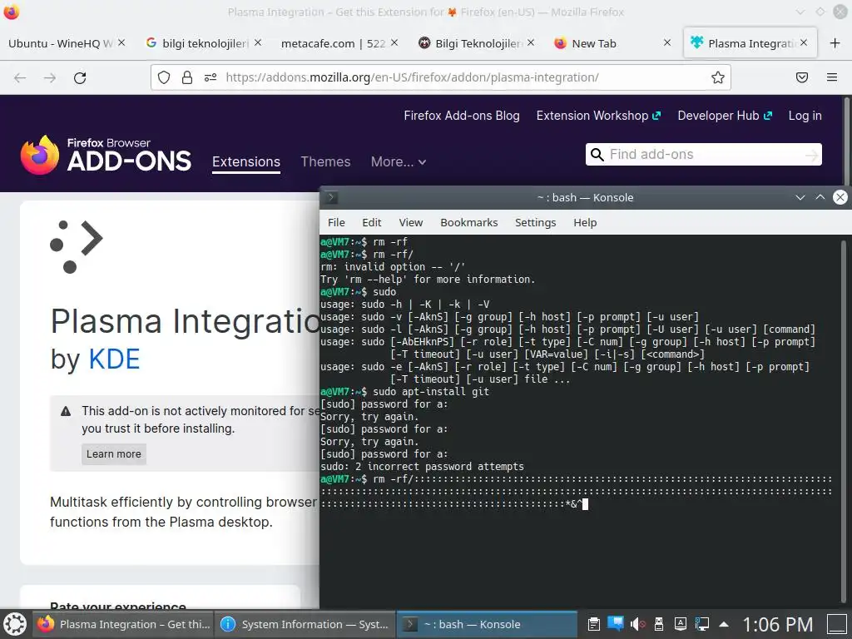The width and height of the screenshot is (852, 639).
Task: Select Themes navigation item
Action: pyautogui.click(x=325, y=162)
